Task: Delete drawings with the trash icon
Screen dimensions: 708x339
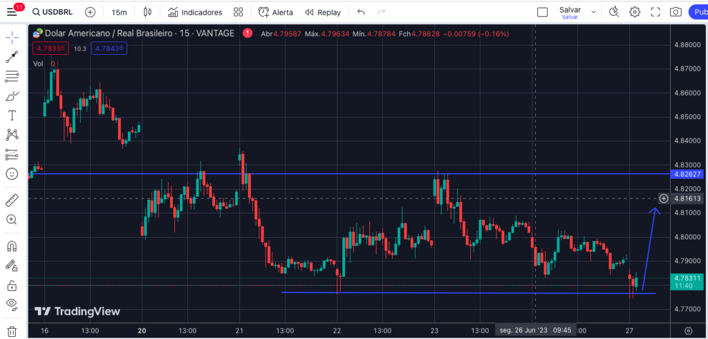Action: point(11,331)
